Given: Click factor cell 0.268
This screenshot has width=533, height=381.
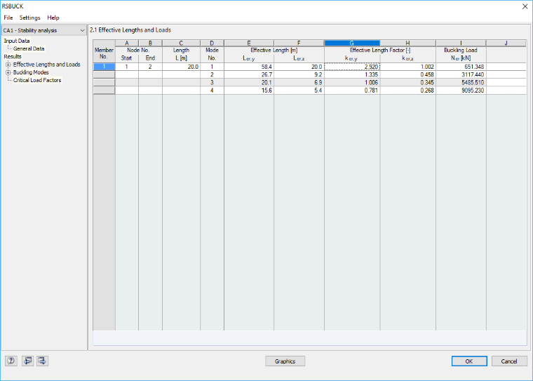Looking at the screenshot, I should tap(407, 90).
